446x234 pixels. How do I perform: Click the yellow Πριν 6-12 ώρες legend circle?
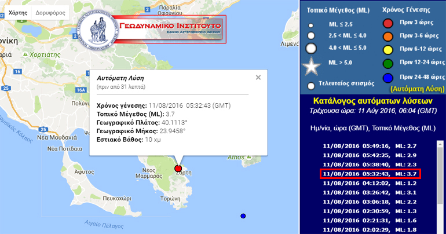[387, 50]
